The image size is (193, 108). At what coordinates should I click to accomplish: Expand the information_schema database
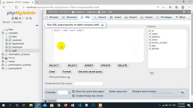click(x=3, y=54)
